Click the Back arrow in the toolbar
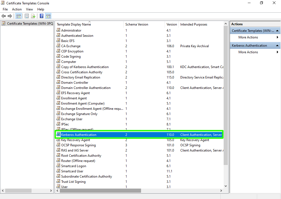The image size is (281, 199). 4,16
